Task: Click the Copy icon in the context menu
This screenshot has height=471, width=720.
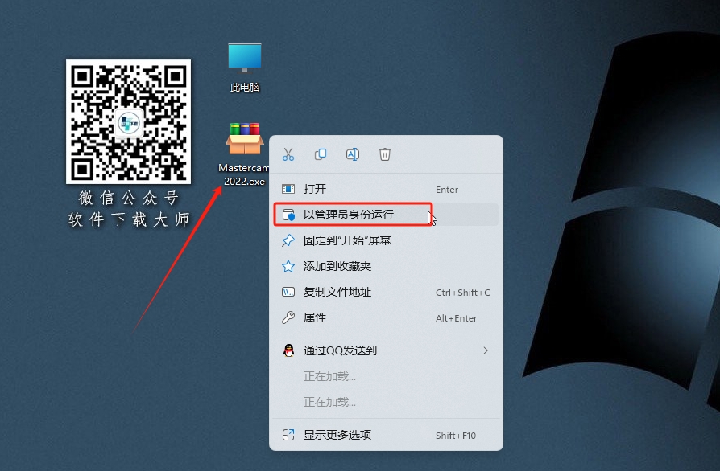Action: click(320, 154)
